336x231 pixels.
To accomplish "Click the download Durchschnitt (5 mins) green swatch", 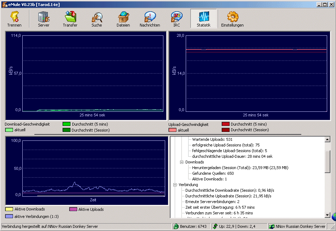I will tap(66, 124).
